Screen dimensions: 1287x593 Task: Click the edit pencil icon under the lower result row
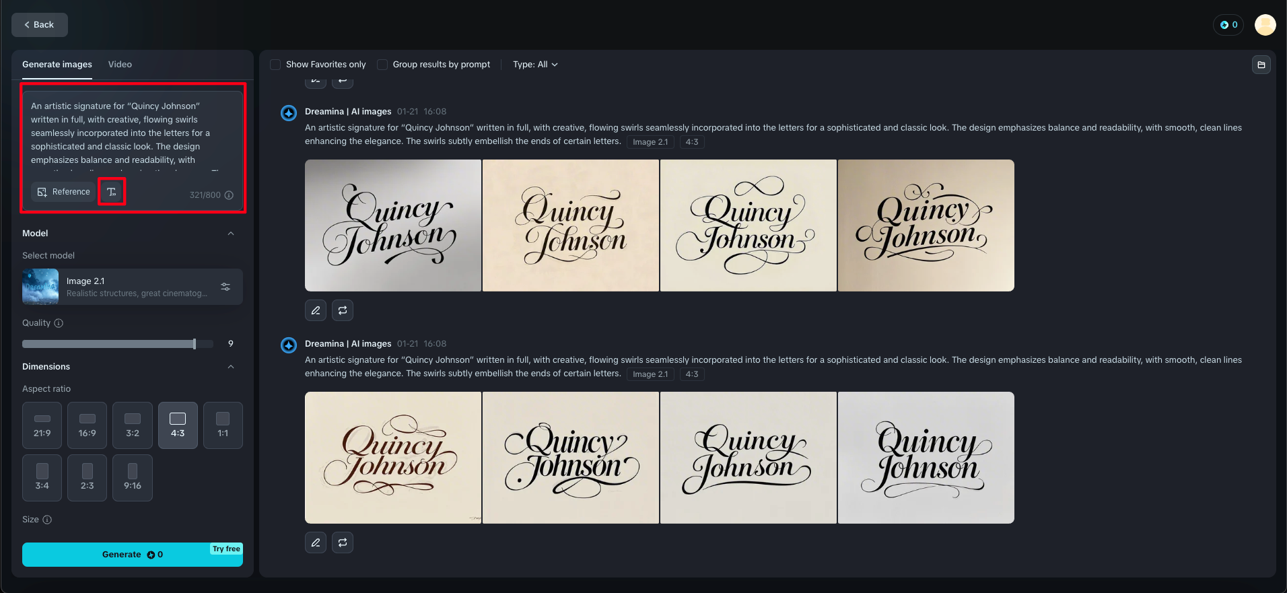tap(316, 543)
